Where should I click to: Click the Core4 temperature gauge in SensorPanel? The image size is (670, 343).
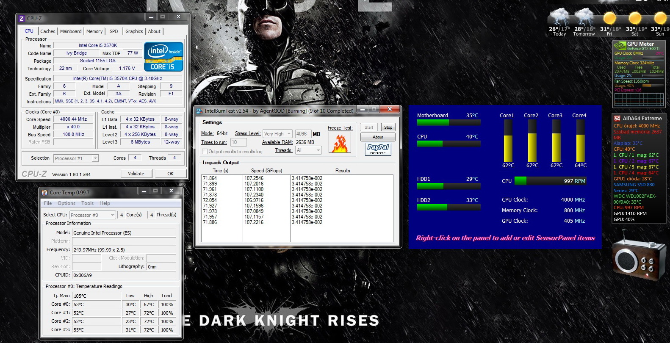point(580,141)
